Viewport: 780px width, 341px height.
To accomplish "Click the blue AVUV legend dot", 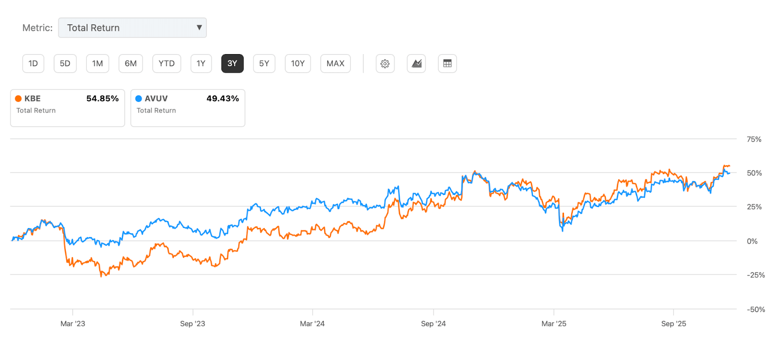I will click(138, 98).
